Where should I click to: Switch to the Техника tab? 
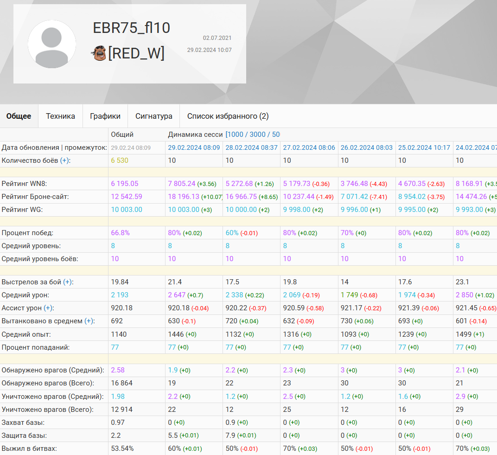60,116
